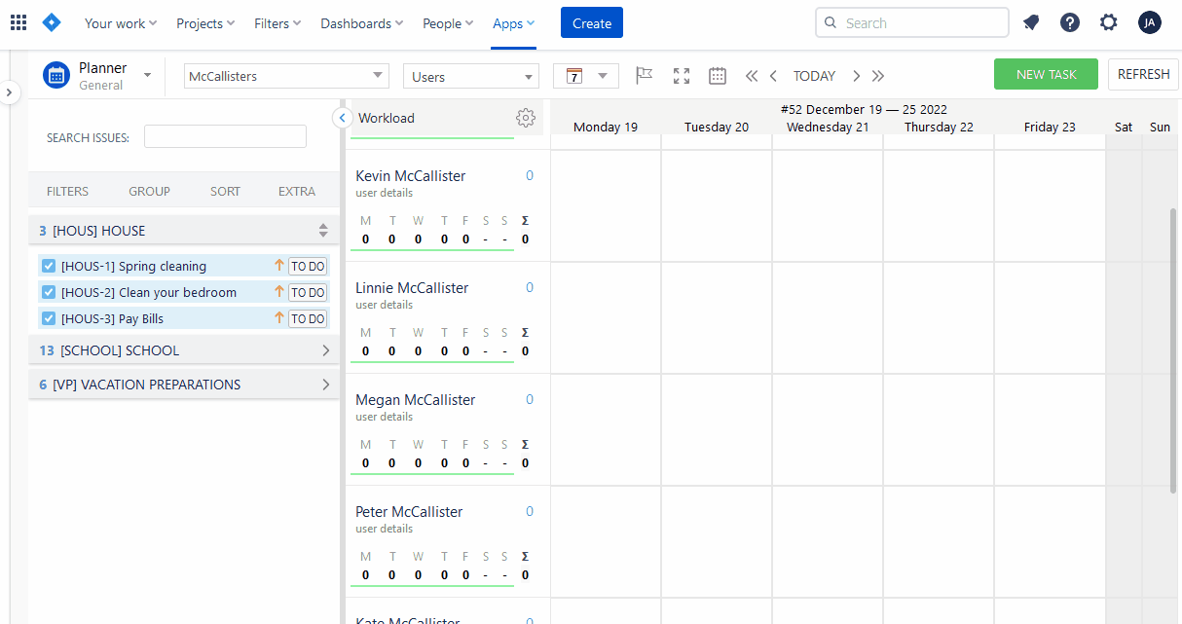
Task: Focus the Search Issues input field
Action: tap(225, 136)
